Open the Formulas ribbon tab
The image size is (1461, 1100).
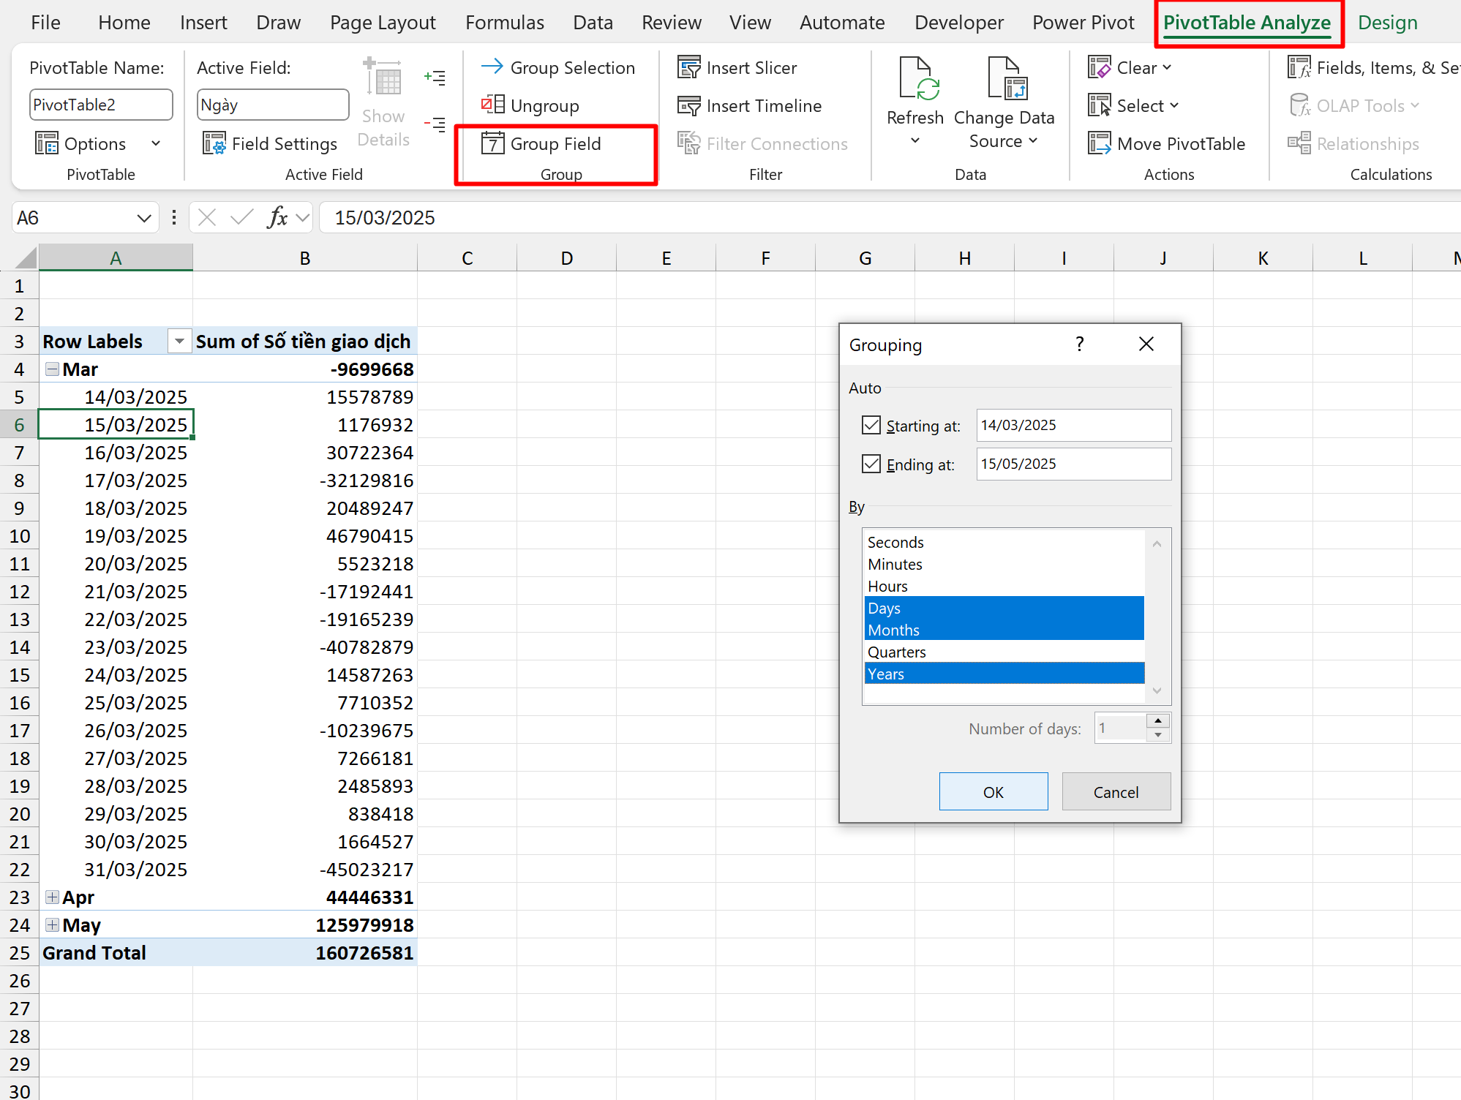click(504, 23)
